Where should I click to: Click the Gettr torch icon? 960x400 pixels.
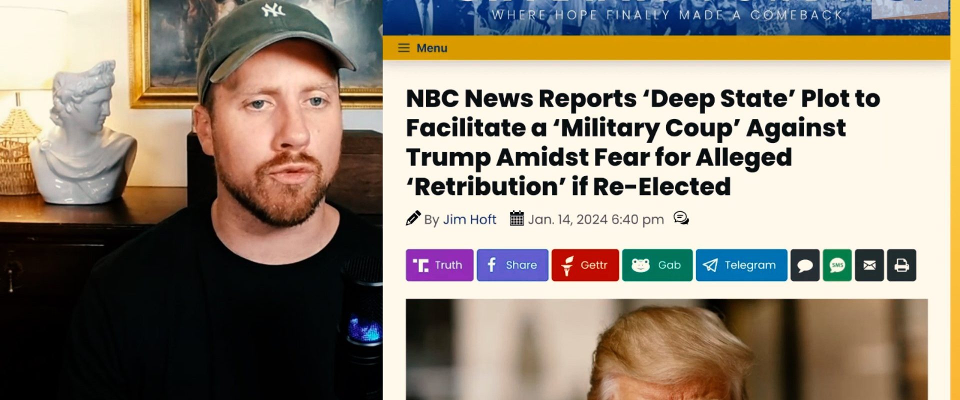coord(567,265)
